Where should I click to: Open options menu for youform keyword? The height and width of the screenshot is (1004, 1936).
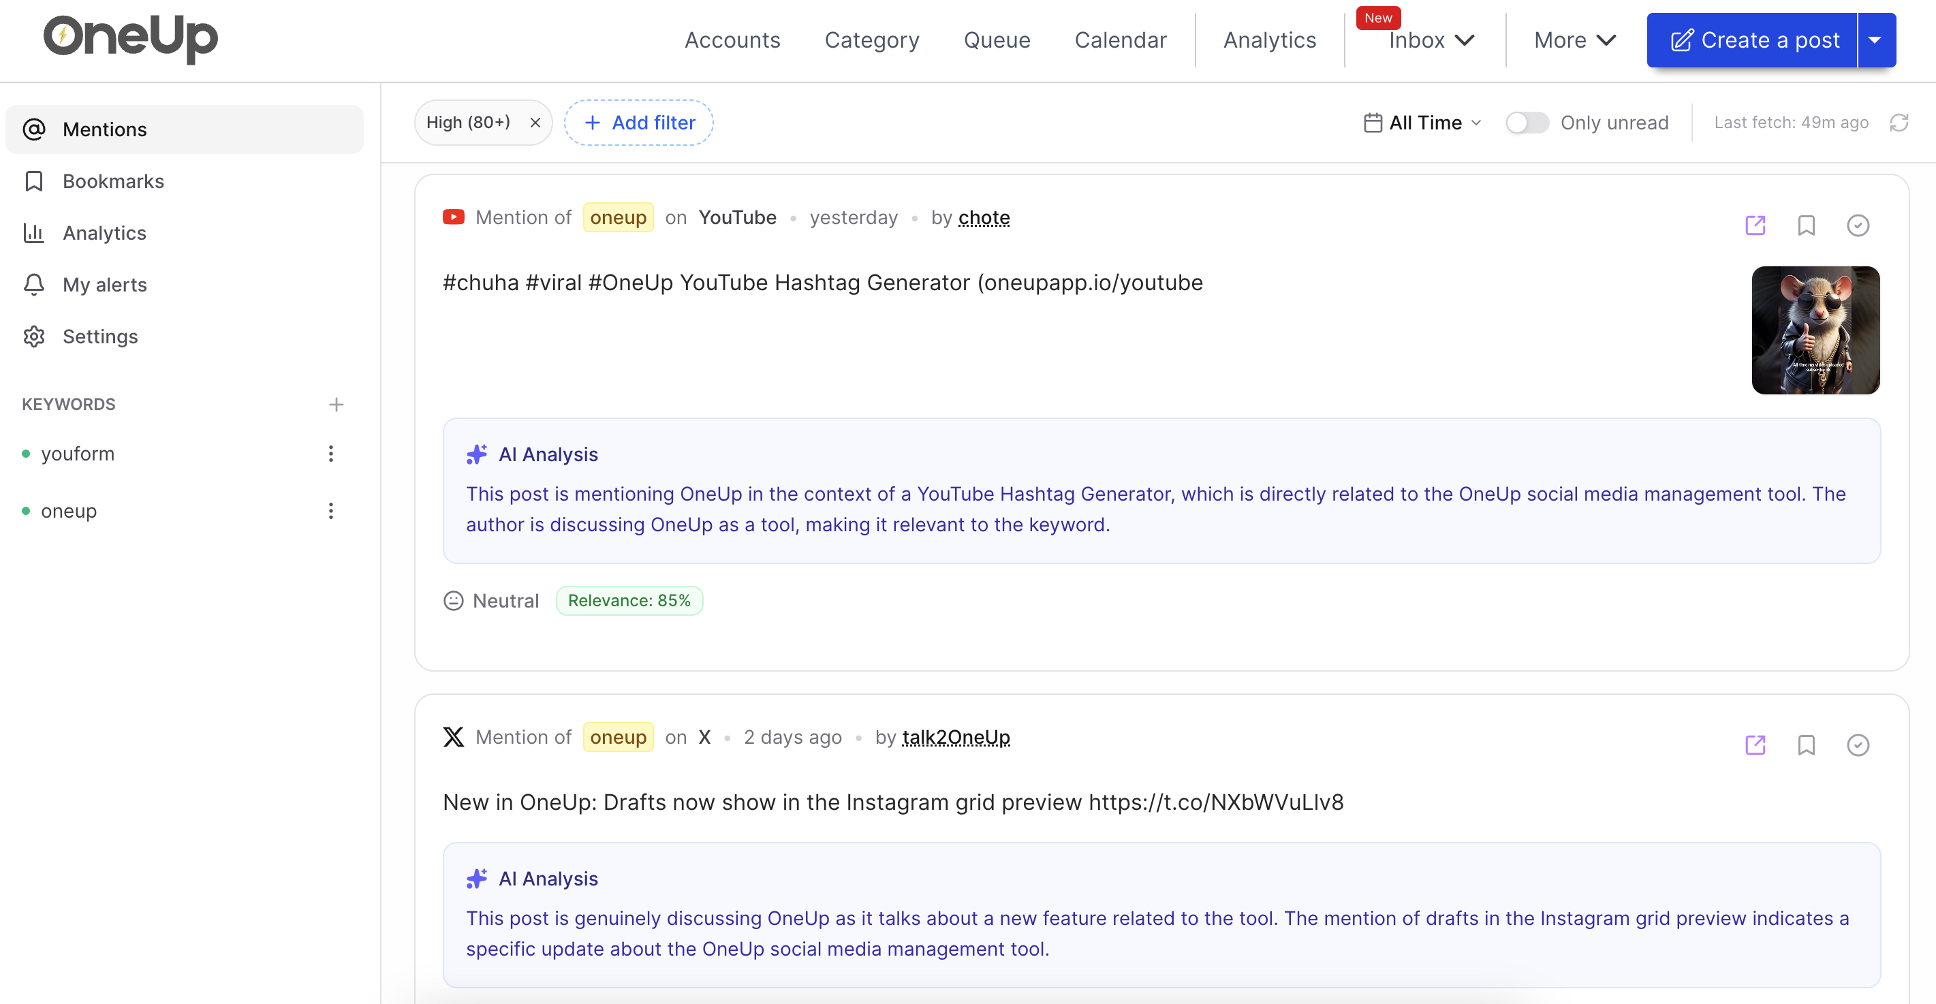(330, 453)
